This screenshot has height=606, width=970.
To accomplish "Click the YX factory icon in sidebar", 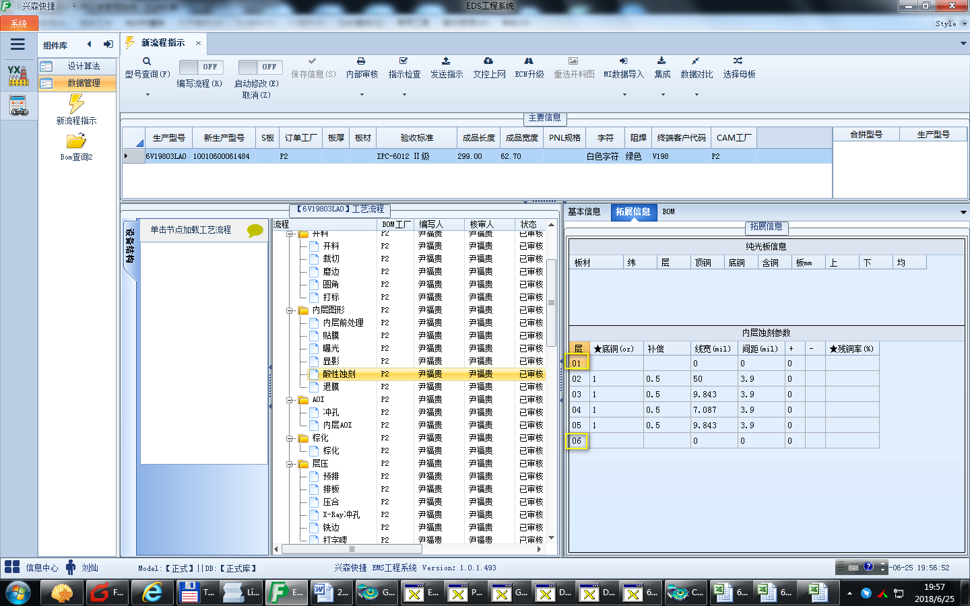I will [18, 75].
